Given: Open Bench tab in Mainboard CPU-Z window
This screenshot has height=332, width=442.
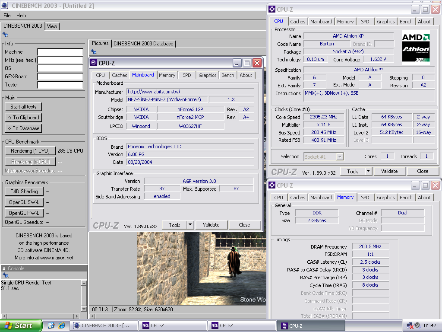Looking at the screenshot, I should [x=228, y=75].
